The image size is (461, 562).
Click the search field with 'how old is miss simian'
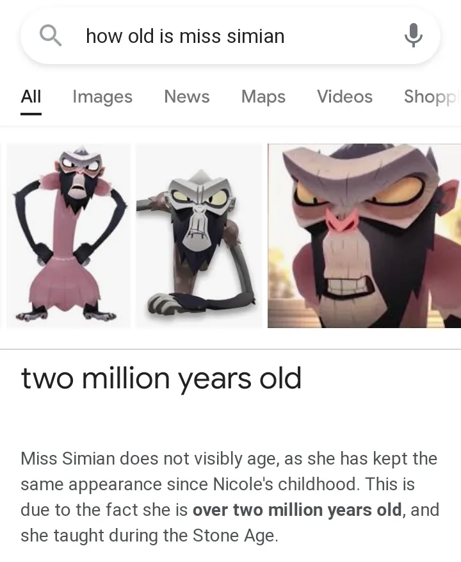pos(230,36)
